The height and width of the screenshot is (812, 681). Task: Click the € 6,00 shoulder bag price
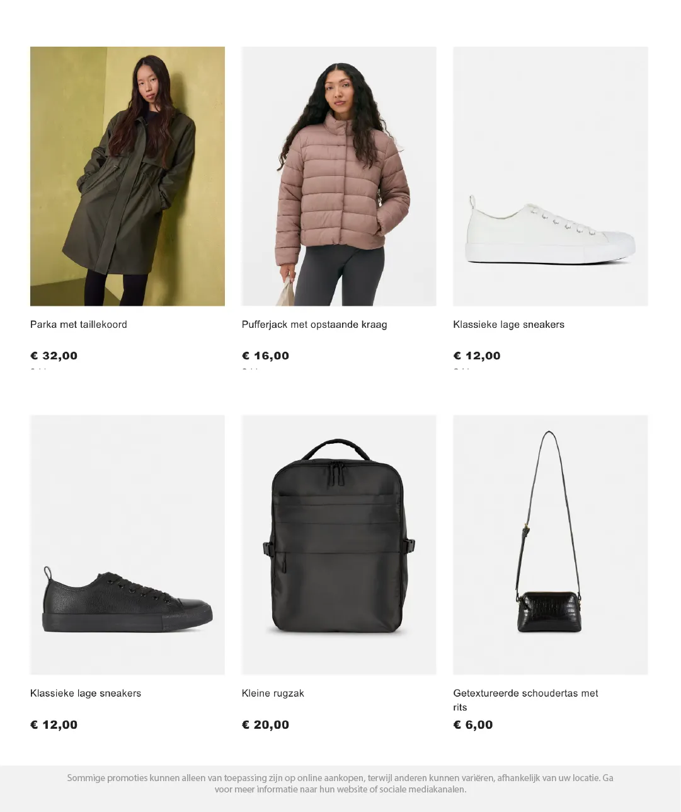tap(473, 725)
